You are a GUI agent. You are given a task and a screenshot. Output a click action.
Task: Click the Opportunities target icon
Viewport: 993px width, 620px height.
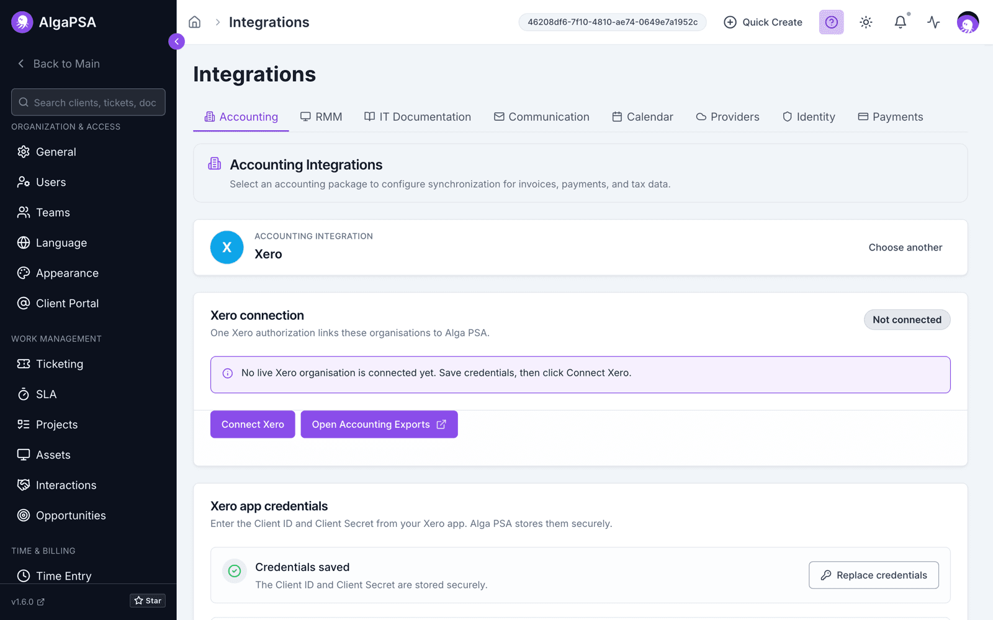24,516
